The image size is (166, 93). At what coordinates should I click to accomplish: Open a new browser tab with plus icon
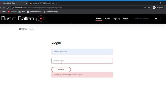pyautogui.click(x=61, y=3)
